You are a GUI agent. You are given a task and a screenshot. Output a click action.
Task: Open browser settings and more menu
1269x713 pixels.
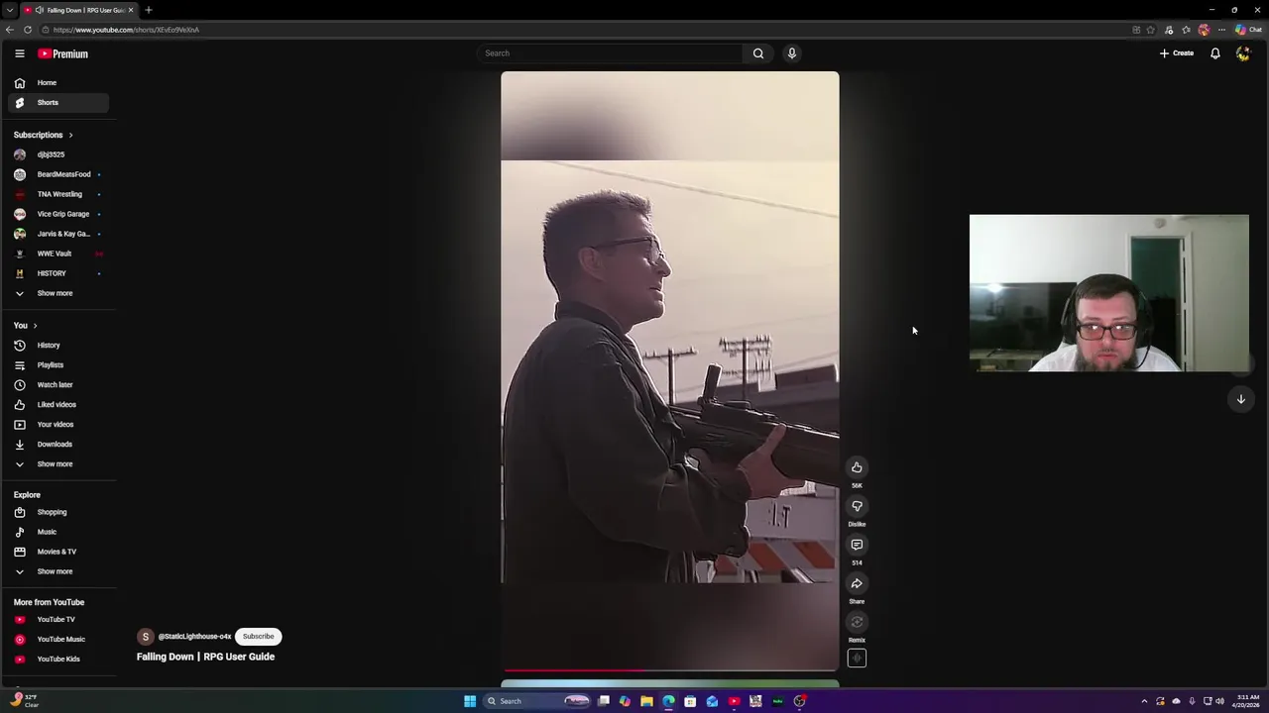pyautogui.click(x=1221, y=30)
